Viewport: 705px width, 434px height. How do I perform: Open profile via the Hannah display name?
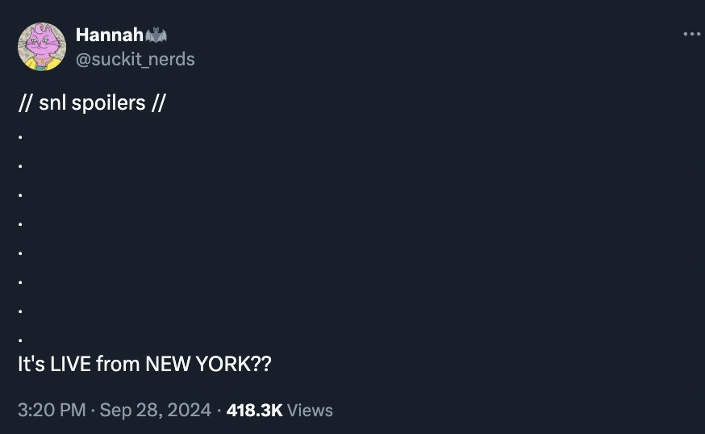pyautogui.click(x=109, y=35)
